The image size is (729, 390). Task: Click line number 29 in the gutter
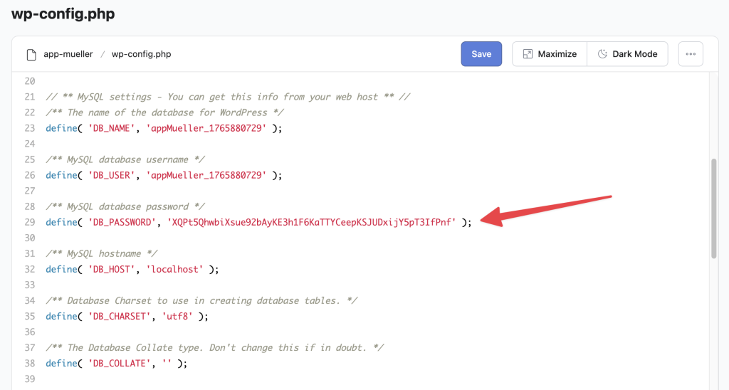(x=29, y=222)
